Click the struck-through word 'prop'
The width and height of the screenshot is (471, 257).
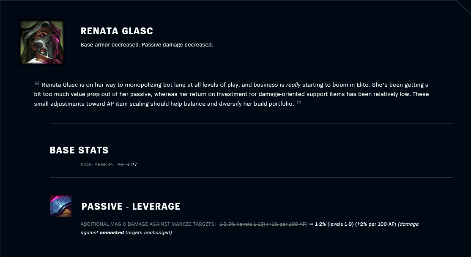click(93, 94)
